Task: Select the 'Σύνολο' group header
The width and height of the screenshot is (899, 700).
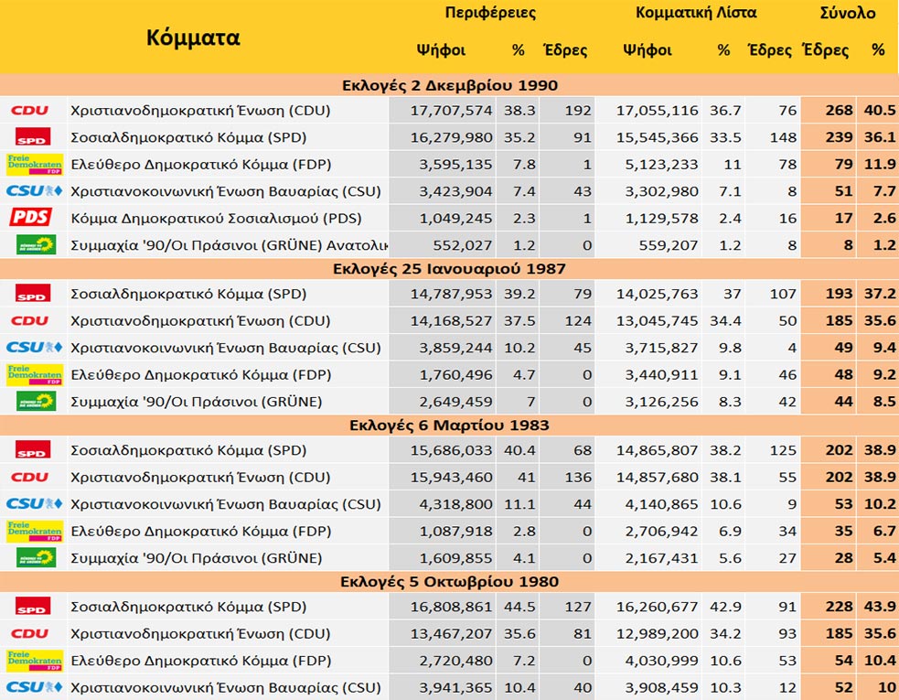Action: pos(848,13)
